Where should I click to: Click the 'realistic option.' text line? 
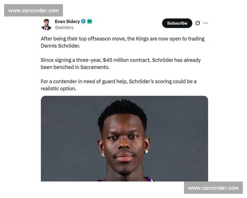click(58, 89)
